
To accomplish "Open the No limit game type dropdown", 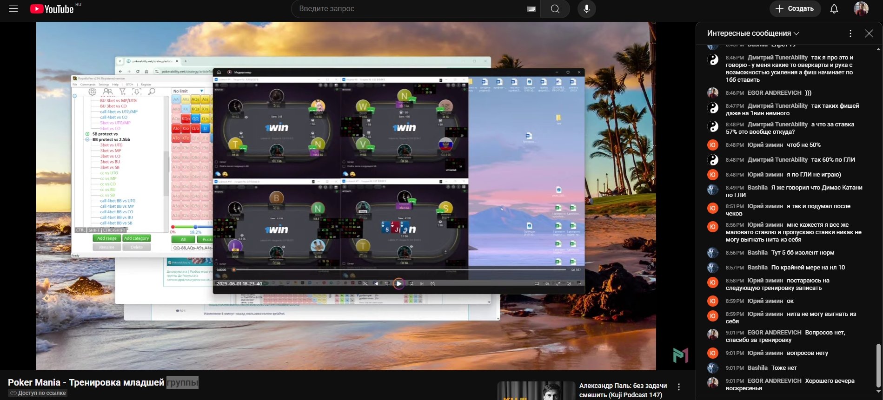I will coord(188,91).
